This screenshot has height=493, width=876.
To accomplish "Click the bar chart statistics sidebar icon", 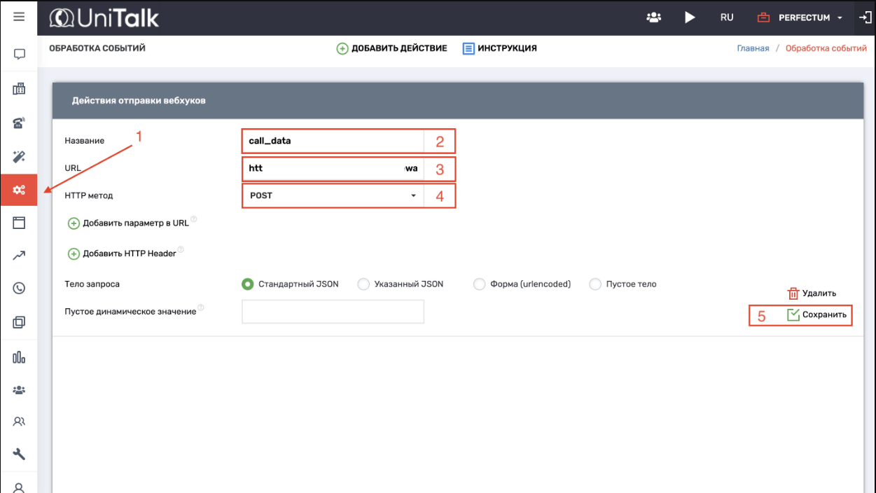I will click(x=19, y=357).
